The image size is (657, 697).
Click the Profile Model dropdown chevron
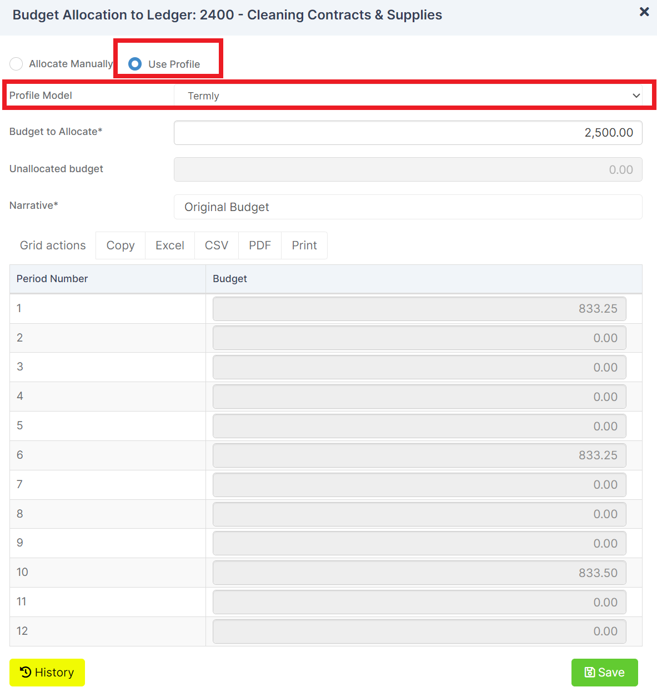tap(636, 96)
